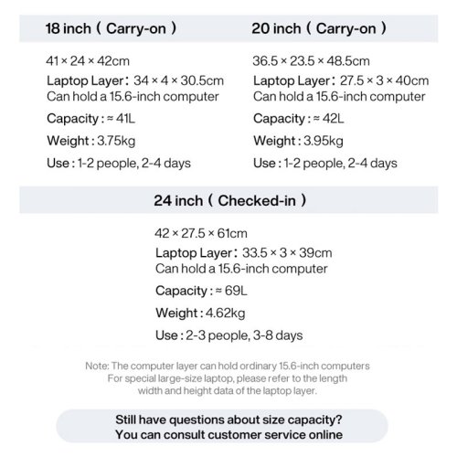Click Capacity ≈ 42L text

(x=299, y=119)
